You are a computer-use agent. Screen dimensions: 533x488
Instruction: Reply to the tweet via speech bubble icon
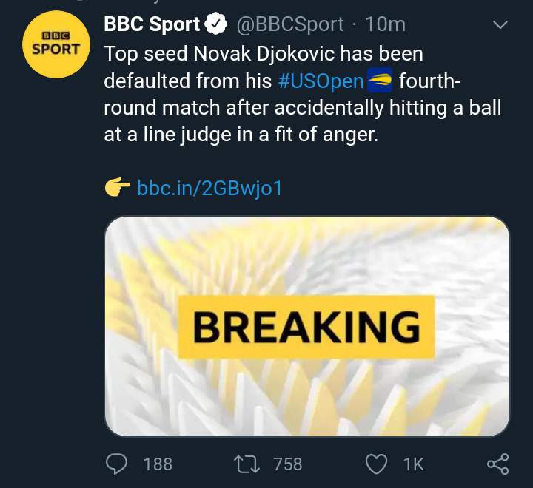coord(117,464)
